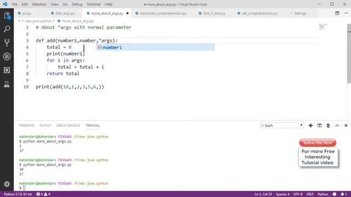Open the View menu
The width and height of the screenshot is (351, 197).
coord(55,4)
